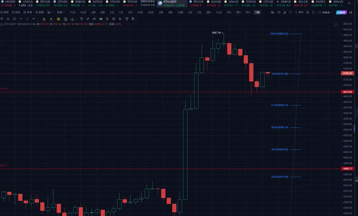Image resolution: width=358 pixels, height=216 pixels.
Task: Open the 周期 period dropdown
Action: coord(61,12)
